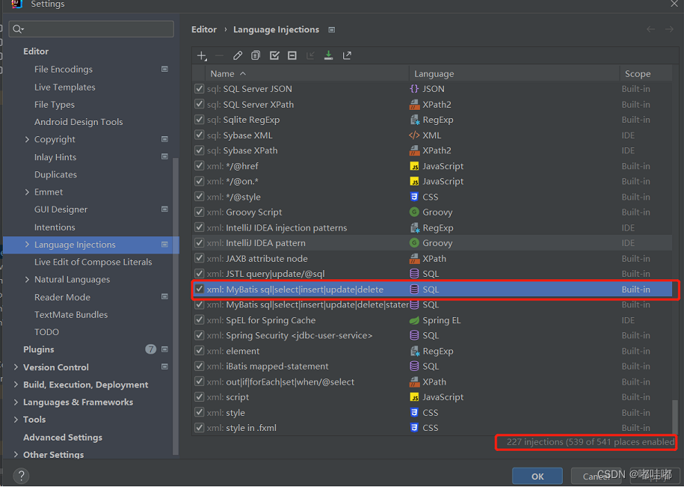Toggle checkbox for xml: MyBatis sql|select|insert|update|delete

(x=200, y=290)
